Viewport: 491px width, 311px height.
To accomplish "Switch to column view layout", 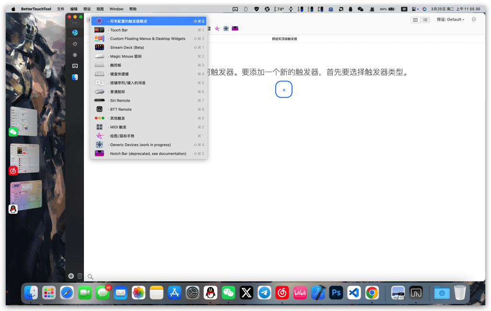I will tap(415, 20).
